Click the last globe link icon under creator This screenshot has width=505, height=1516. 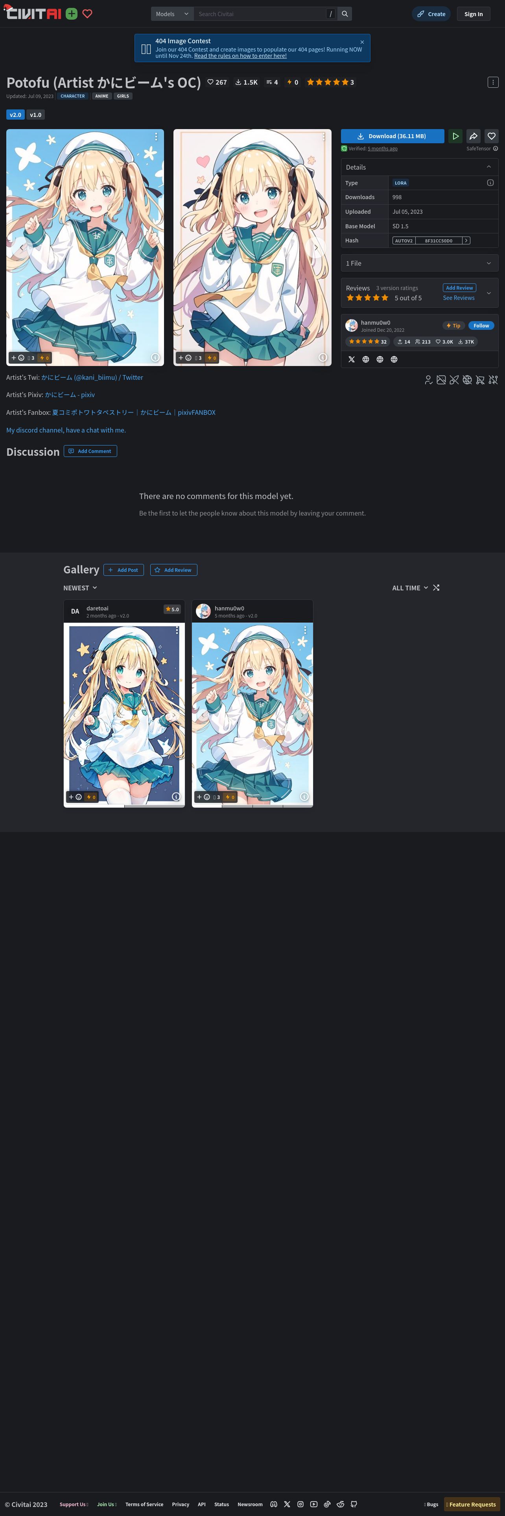click(394, 359)
